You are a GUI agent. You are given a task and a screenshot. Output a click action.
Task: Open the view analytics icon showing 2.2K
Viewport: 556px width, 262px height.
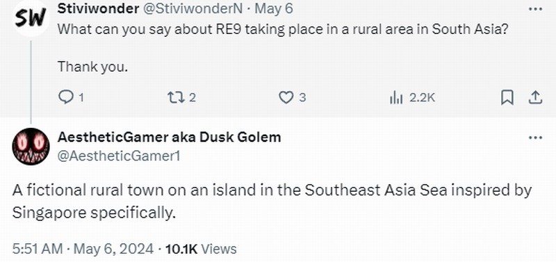(x=396, y=97)
